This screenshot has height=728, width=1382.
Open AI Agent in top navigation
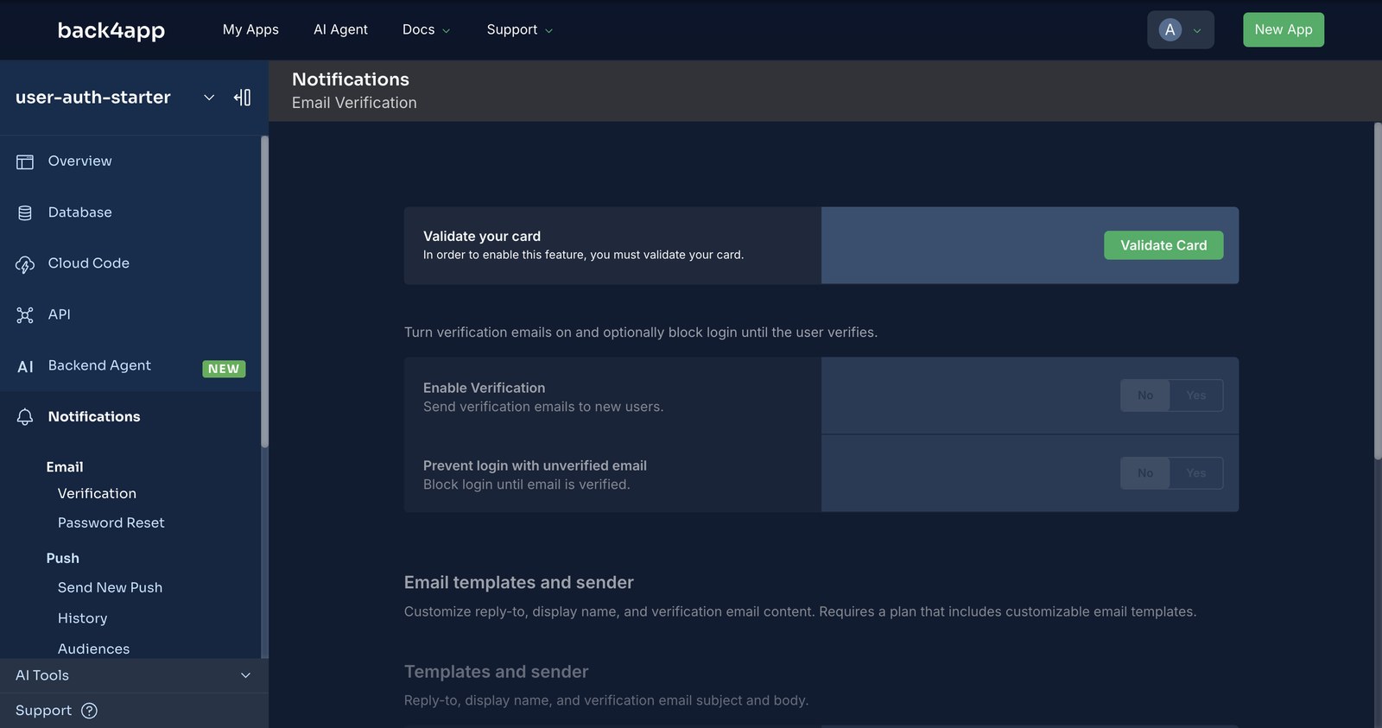pyautogui.click(x=340, y=29)
